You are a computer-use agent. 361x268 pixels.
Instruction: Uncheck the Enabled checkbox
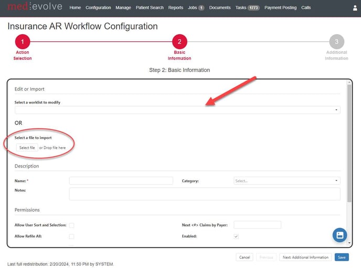(x=236, y=236)
